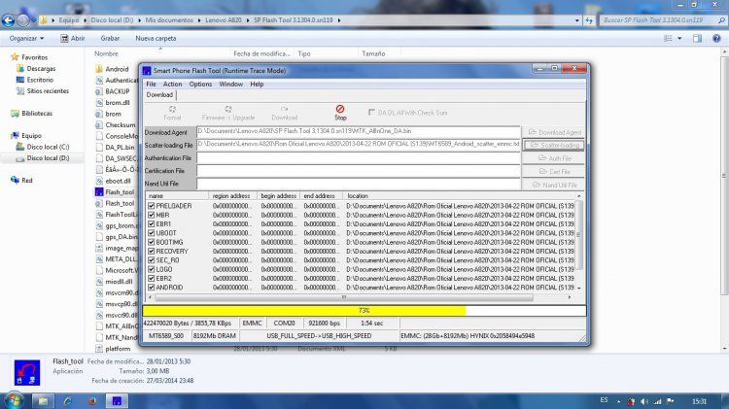Click the 'location' column header
729x409 pixels.
(x=461, y=195)
